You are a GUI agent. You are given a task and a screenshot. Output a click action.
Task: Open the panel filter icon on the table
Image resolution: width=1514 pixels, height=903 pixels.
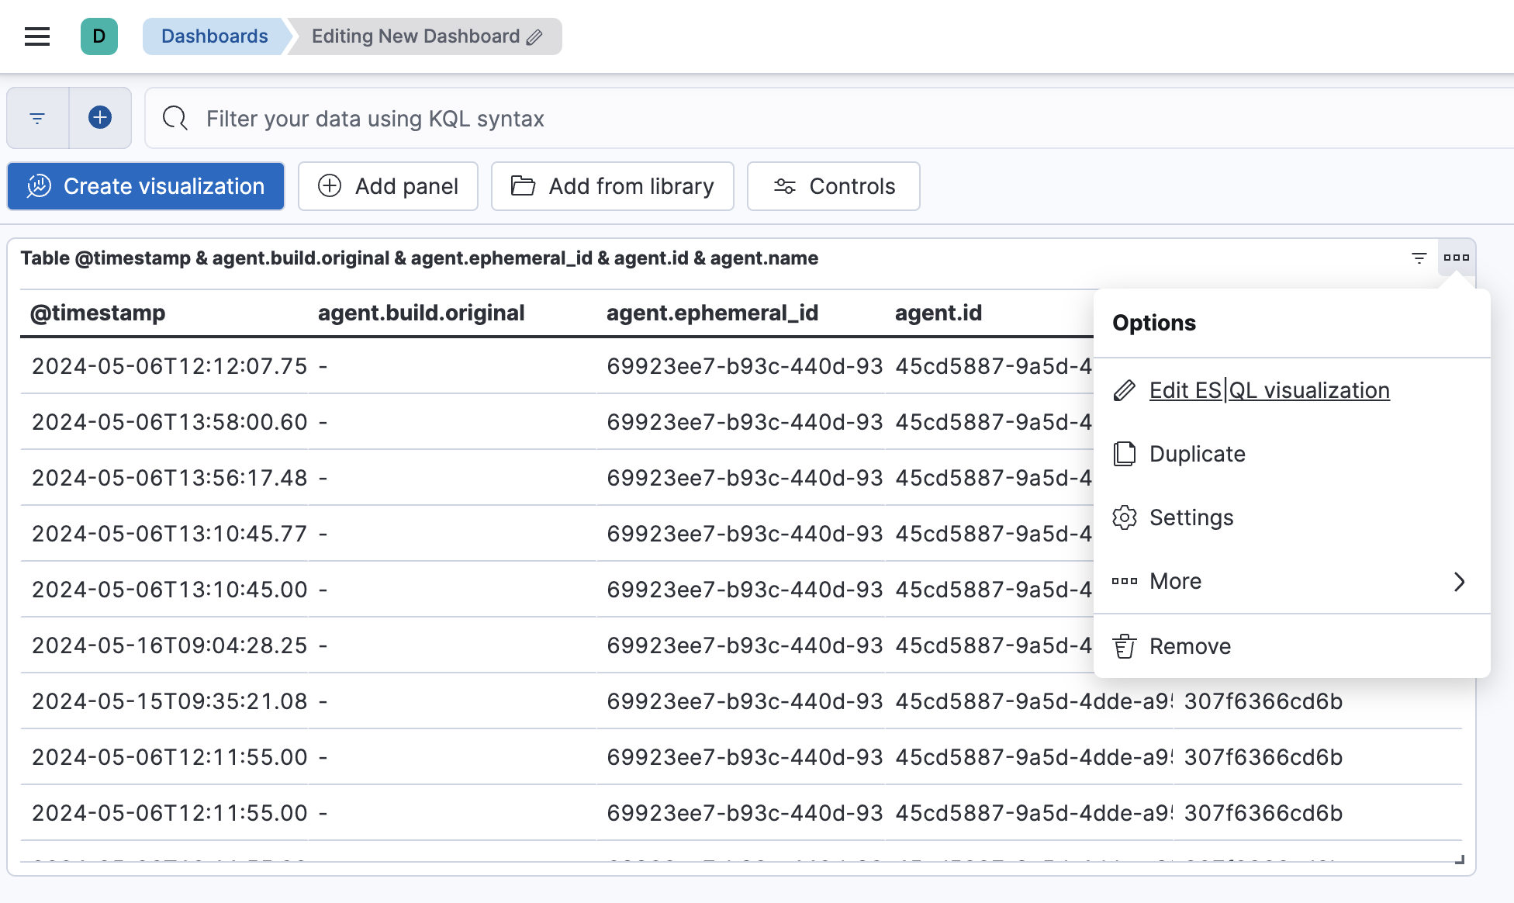[x=1419, y=258]
